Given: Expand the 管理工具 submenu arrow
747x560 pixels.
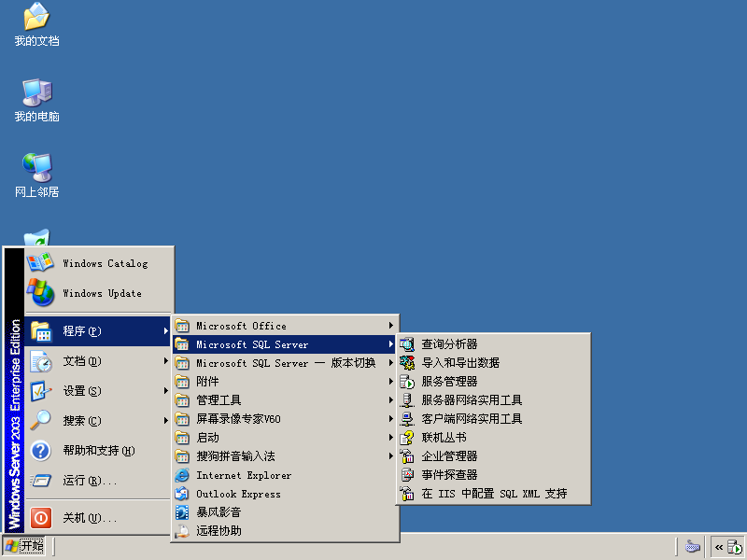Looking at the screenshot, I should 390,400.
